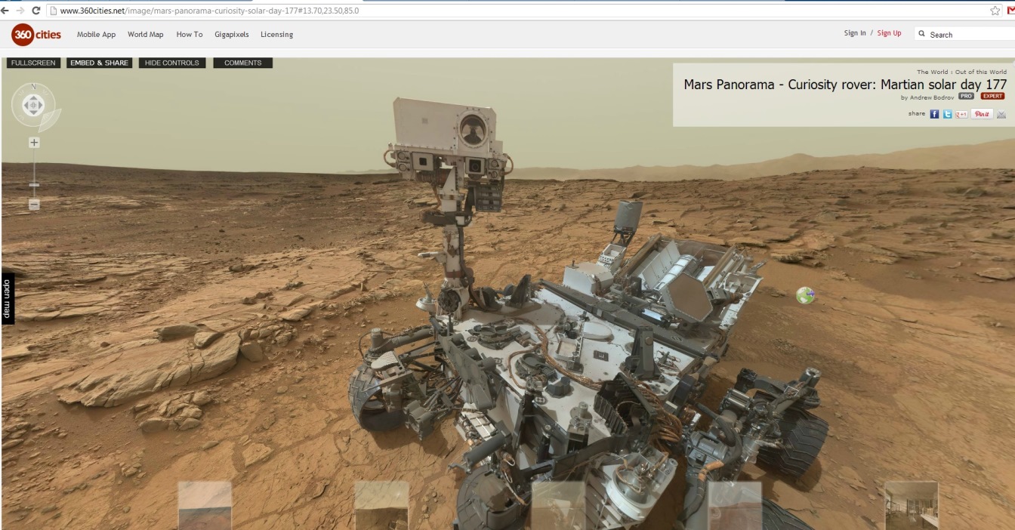Open the COMMENTS panel

[x=243, y=63]
